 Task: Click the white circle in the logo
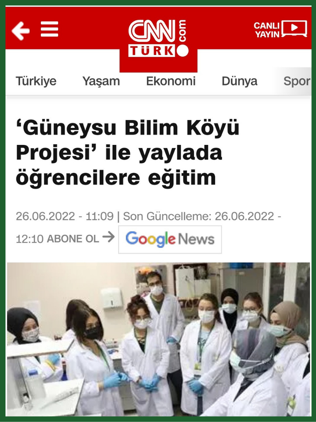(183, 51)
